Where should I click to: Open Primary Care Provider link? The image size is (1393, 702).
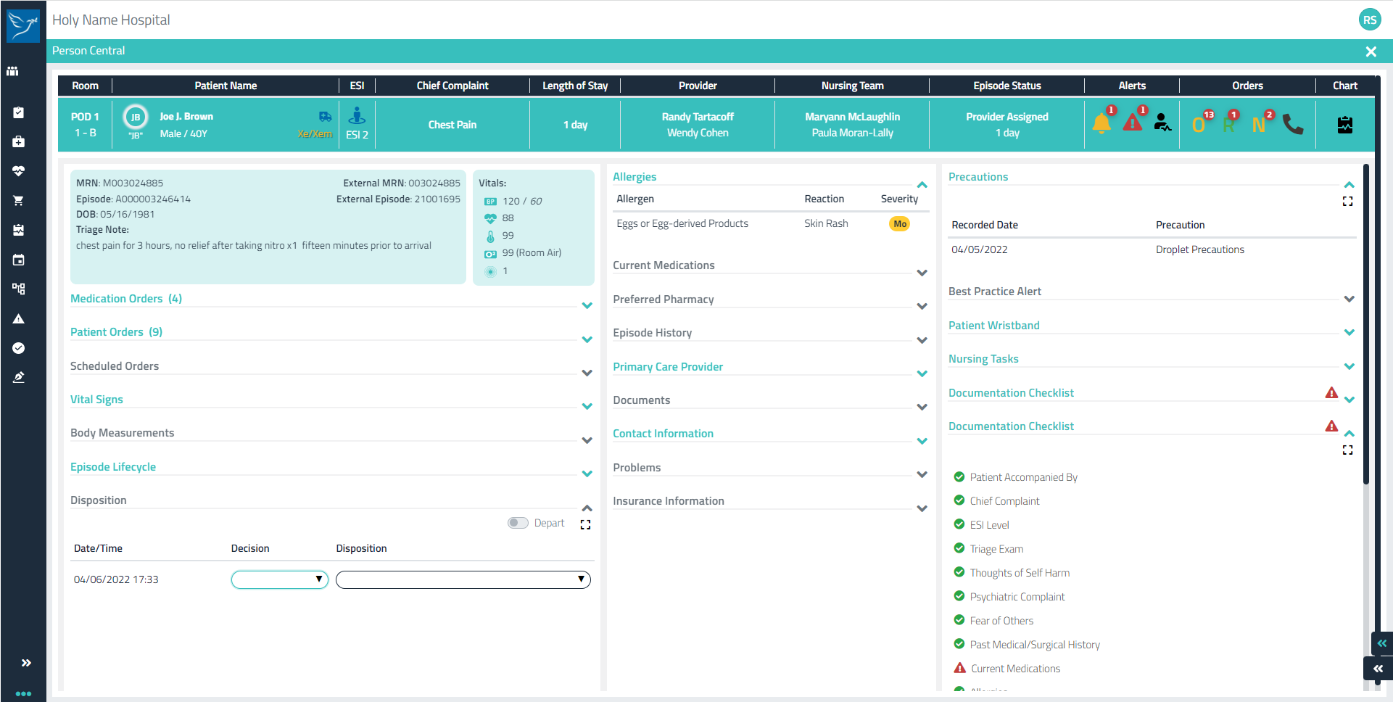coord(668,367)
